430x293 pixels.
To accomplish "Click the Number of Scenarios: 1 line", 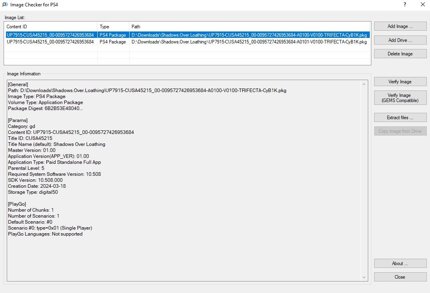I will [34, 216].
